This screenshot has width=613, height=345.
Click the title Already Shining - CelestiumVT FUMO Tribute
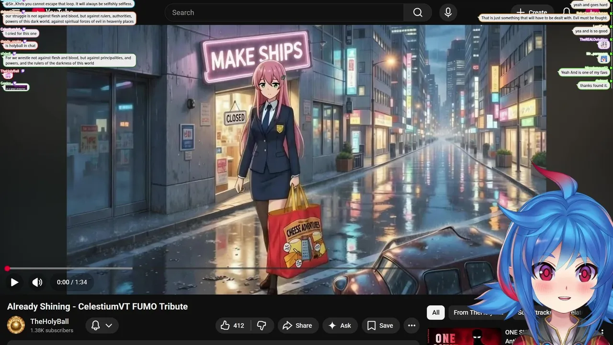(x=97, y=307)
